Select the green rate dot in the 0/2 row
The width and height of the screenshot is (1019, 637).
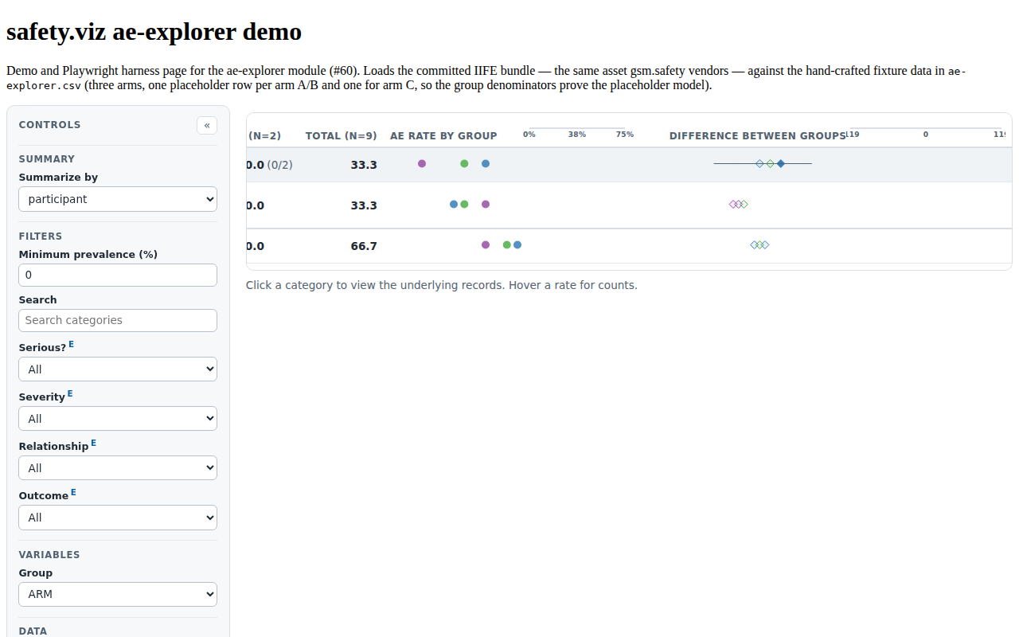[464, 163]
